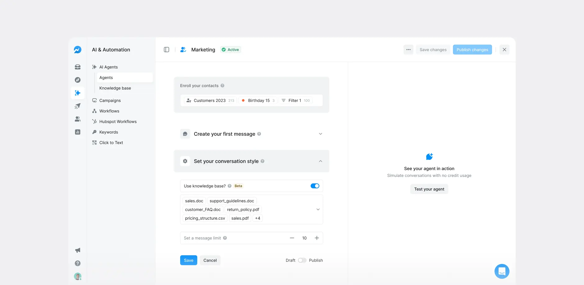
Task: Open the live chat support bubble
Action: (502, 271)
